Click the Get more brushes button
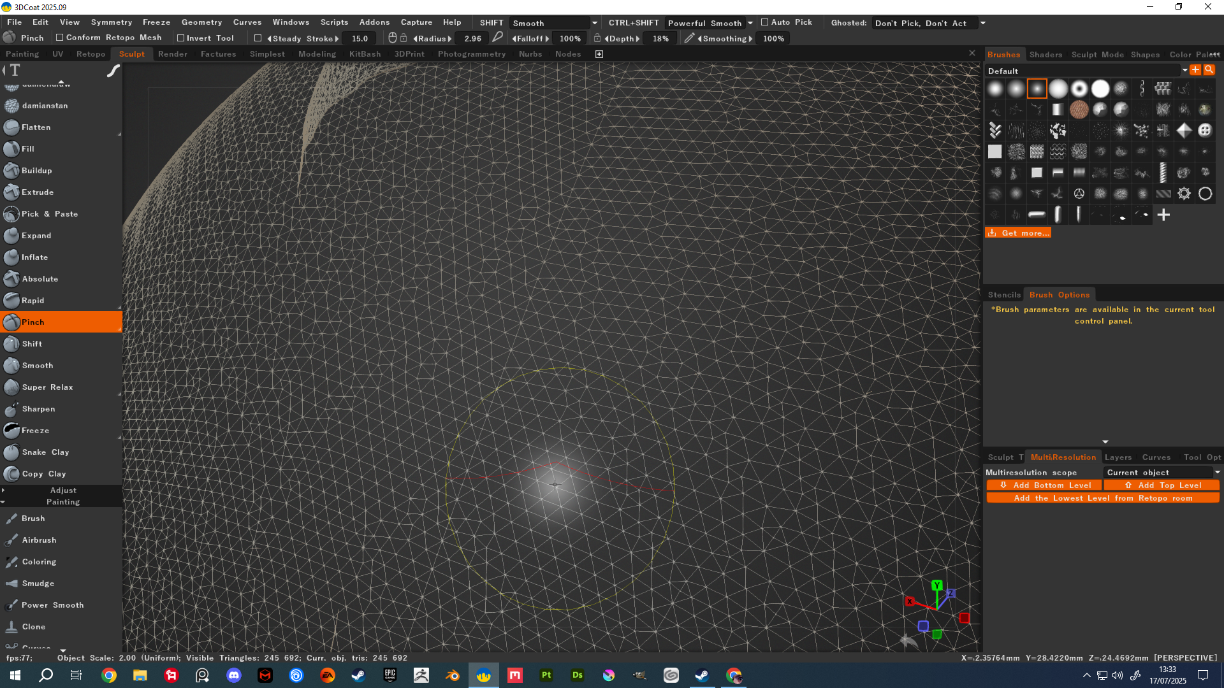 click(x=1018, y=233)
